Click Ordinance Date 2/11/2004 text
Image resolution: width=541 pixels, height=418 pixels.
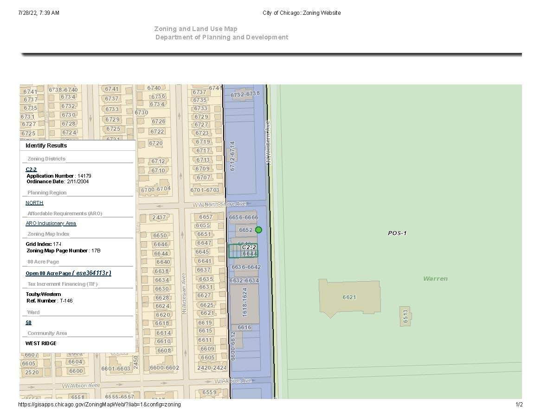[x=58, y=181]
